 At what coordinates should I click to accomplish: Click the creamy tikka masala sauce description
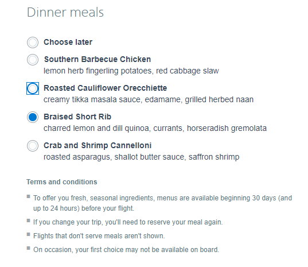(x=149, y=99)
